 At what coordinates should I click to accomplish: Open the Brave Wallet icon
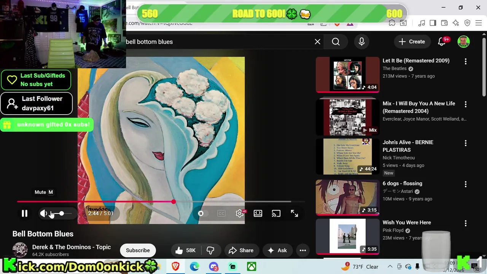tap(444, 23)
